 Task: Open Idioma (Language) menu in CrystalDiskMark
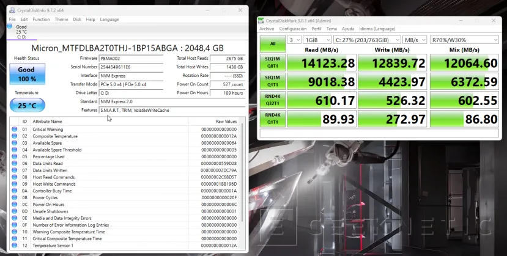point(377,29)
